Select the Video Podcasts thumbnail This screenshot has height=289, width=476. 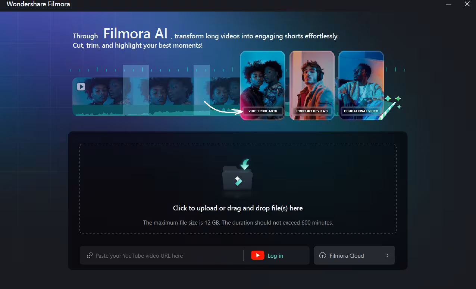pyautogui.click(x=263, y=85)
